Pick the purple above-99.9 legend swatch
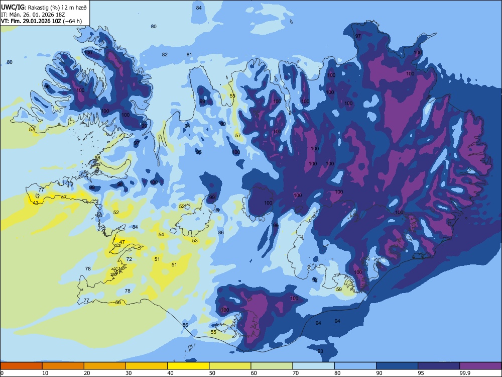This screenshot has height=377, width=502. [480, 366]
